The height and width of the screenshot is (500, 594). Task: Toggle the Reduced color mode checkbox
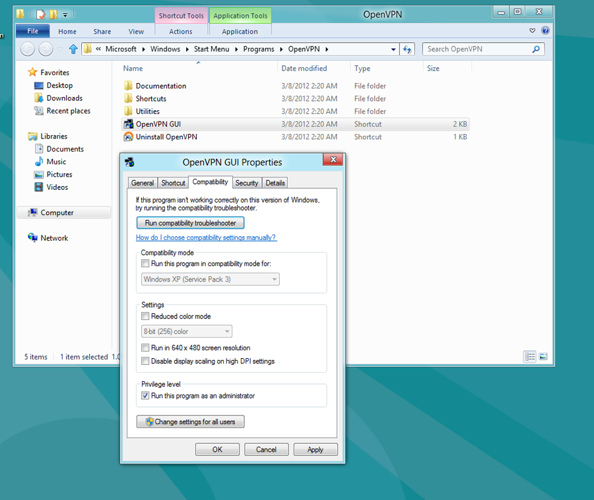[145, 316]
